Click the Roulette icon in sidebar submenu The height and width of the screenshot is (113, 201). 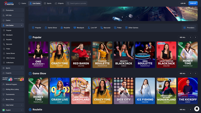click(x=4, y=40)
